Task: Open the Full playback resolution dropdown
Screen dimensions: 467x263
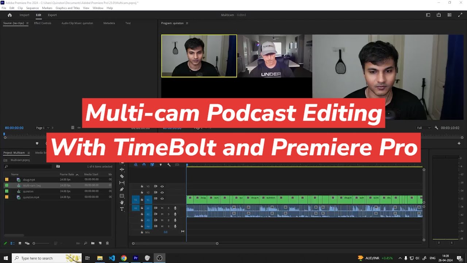Action: (424, 128)
